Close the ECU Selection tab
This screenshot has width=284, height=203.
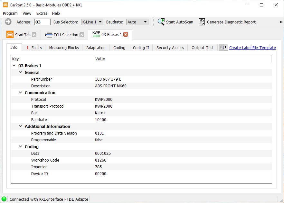[x=82, y=35]
